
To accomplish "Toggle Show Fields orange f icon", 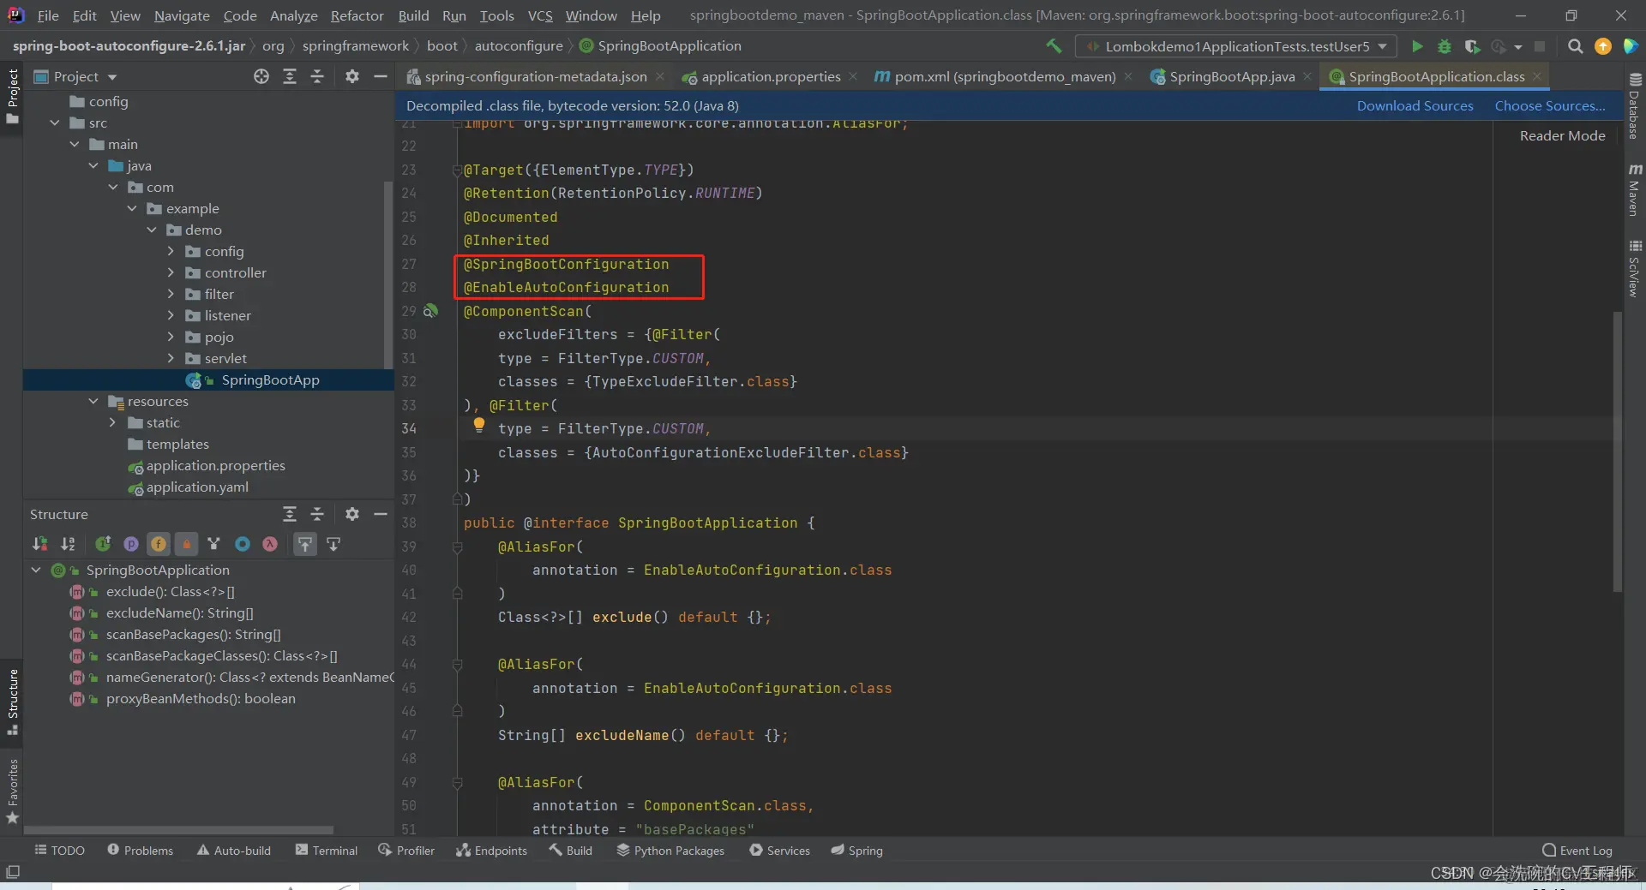I will (159, 544).
